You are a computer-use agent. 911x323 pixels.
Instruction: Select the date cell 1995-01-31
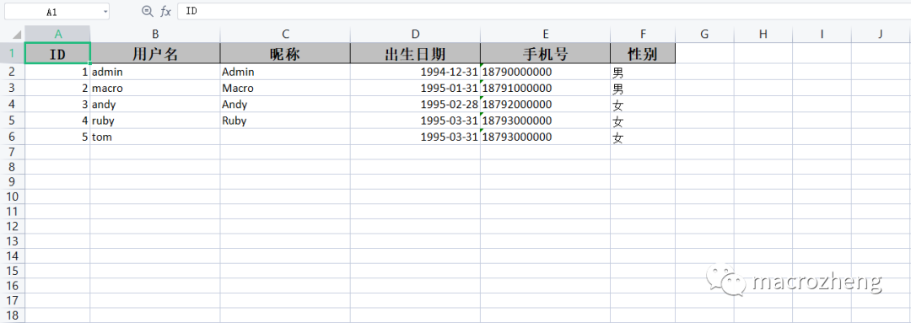[x=415, y=89]
